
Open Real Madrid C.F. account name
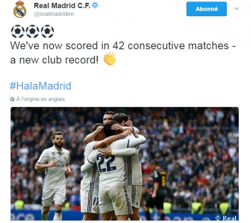point(62,5)
